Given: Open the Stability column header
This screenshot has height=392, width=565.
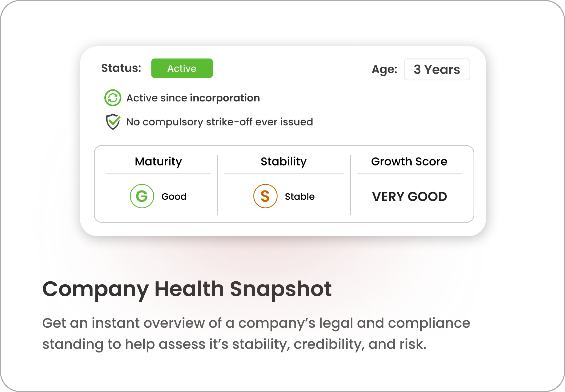Looking at the screenshot, I should (284, 161).
